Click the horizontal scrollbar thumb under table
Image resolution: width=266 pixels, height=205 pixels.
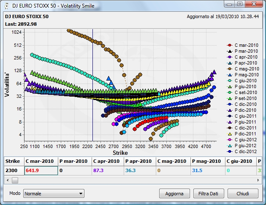[15, 180]
